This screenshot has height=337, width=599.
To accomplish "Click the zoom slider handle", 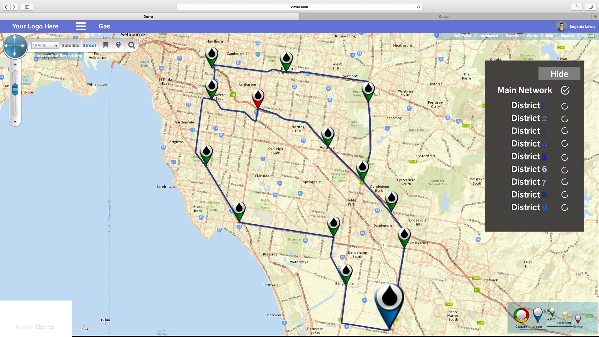I will point(15,90).
